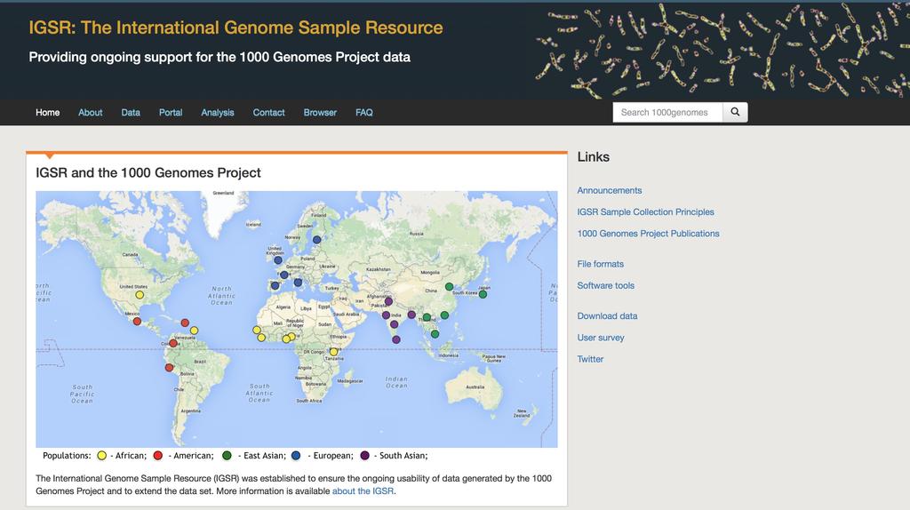910x510 pixels.
Task: Click European blue legend circle
Action: point(296,456)
